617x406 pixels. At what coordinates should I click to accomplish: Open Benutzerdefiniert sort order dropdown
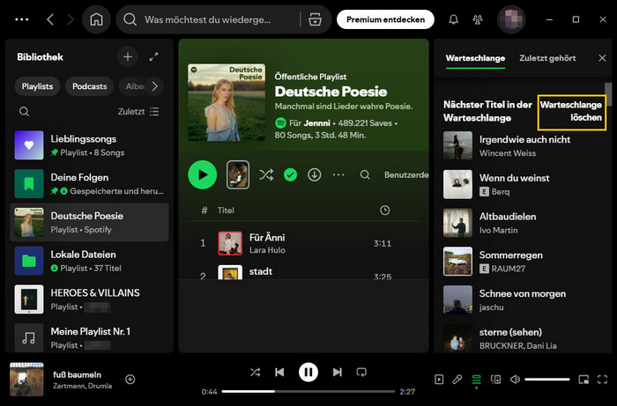pyautogui.click(x=406, y=175)
